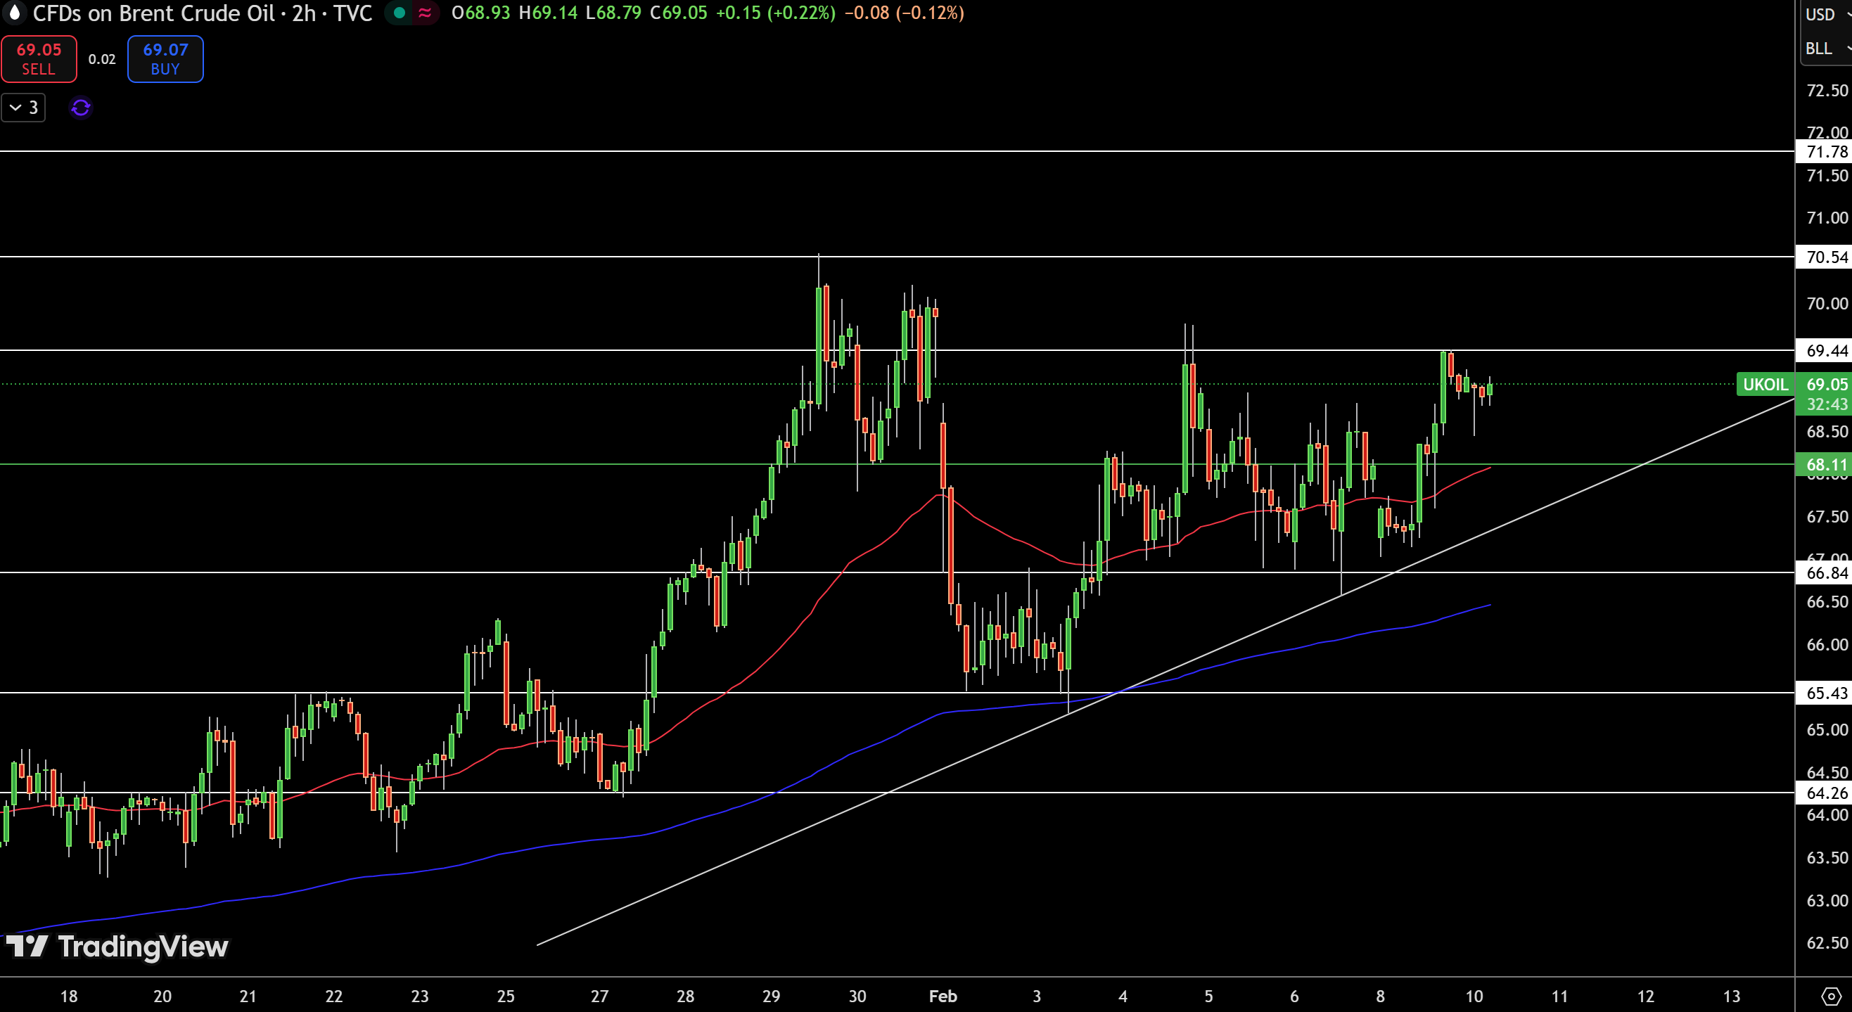Open the BLL unit dropdown
1852x1012 pixels.
(1826, 48)
